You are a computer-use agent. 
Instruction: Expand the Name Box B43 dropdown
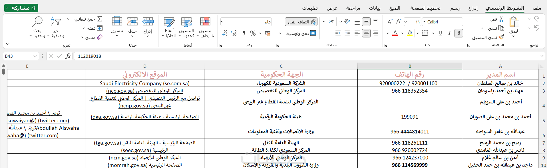pos(35,56)
